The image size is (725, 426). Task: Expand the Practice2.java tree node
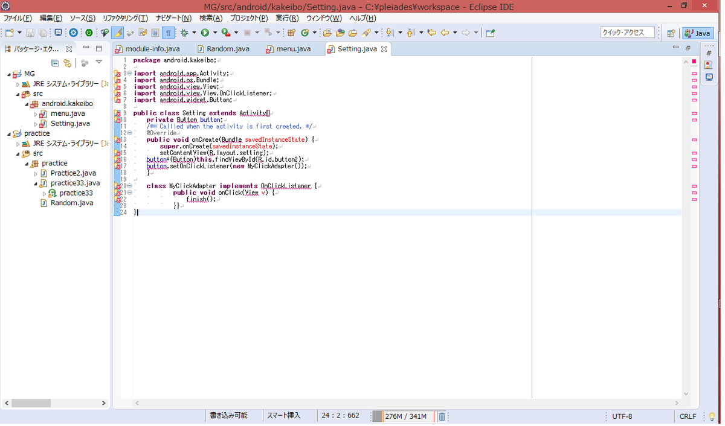(36, 174)
